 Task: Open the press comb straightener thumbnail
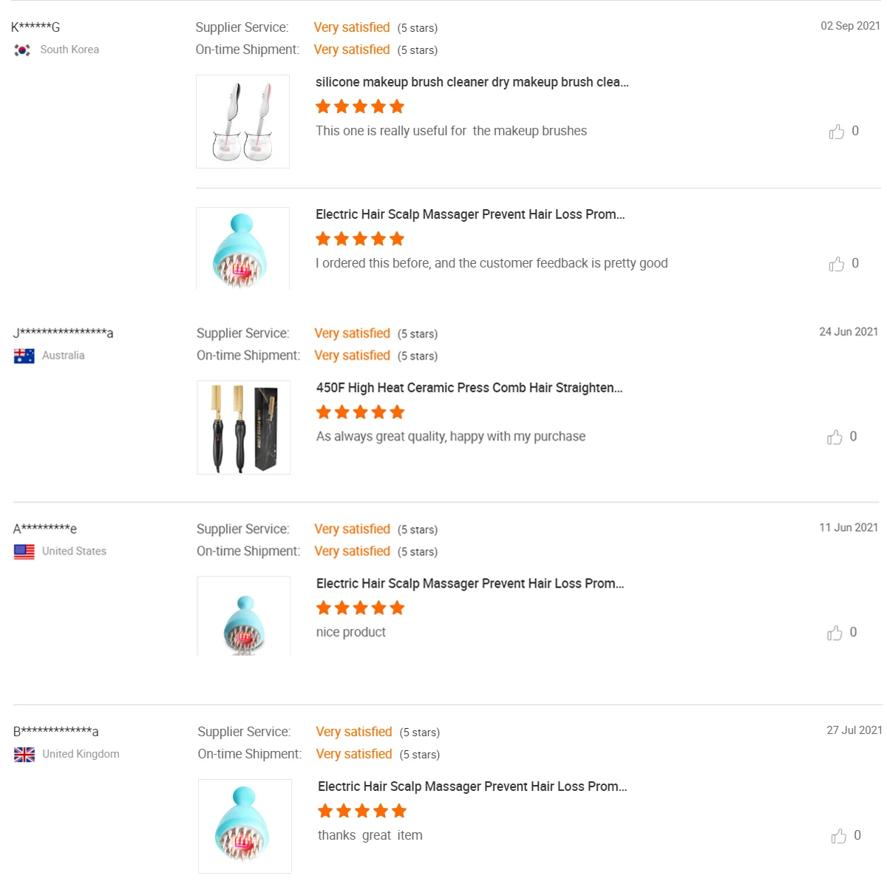243,427
